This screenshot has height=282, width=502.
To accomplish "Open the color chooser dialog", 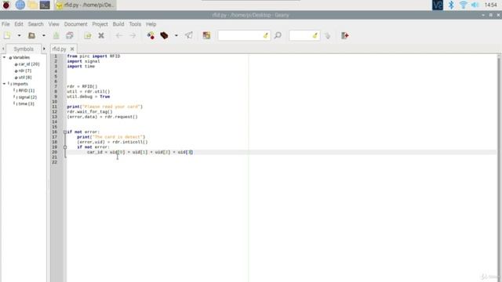I will click(x=206, y=35).
